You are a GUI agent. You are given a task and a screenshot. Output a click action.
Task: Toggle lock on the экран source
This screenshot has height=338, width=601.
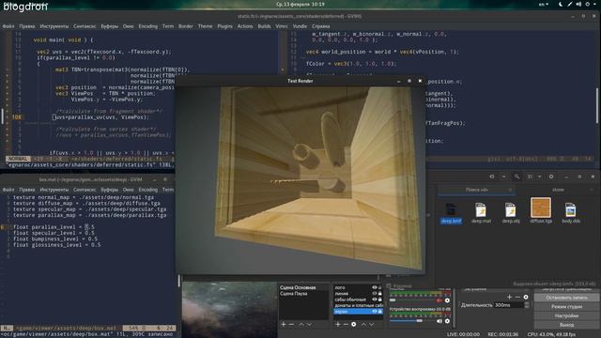pos(379,312)
